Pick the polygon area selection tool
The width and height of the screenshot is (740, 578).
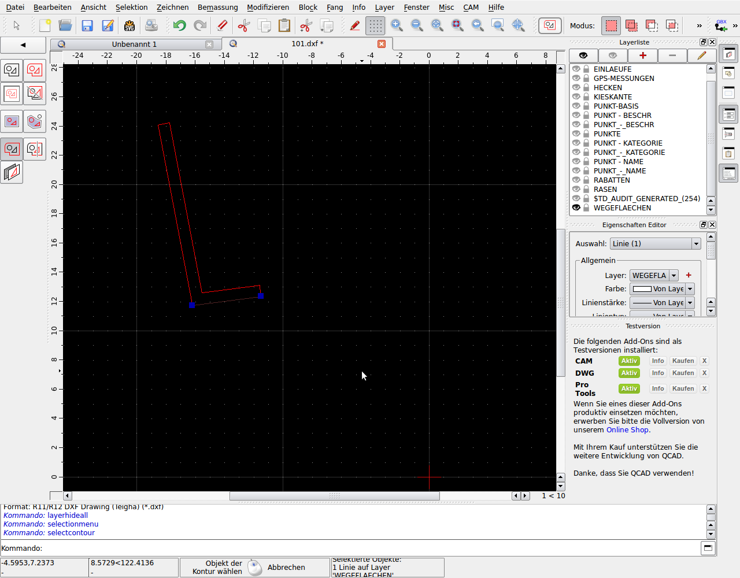(x=35, y=121)
